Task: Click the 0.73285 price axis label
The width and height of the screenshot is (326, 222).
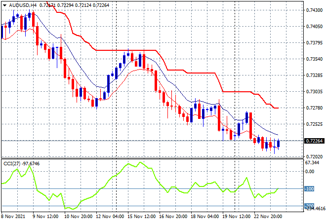Action: 314,75
